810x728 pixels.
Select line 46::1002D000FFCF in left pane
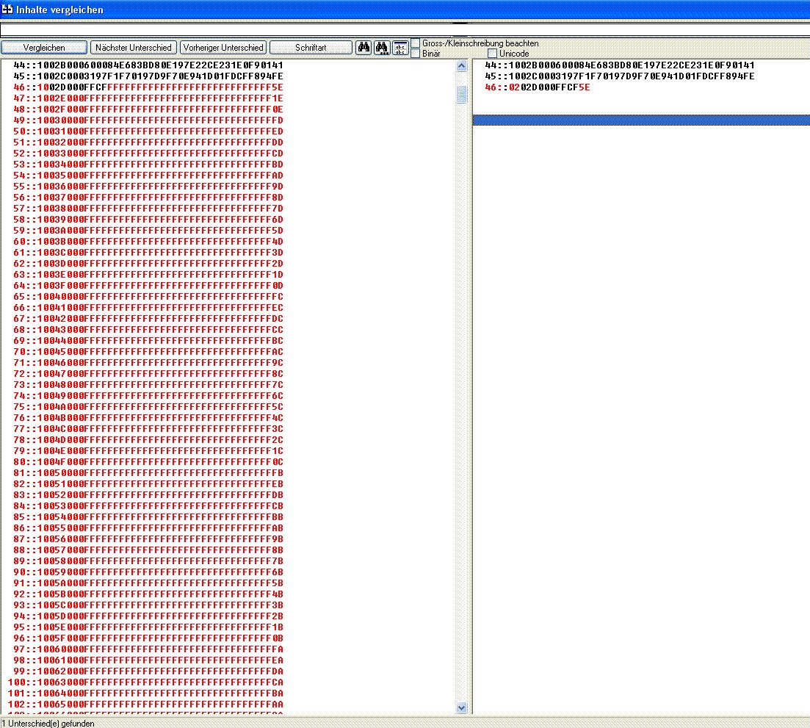pyautogui.click(x=148, y=87)
